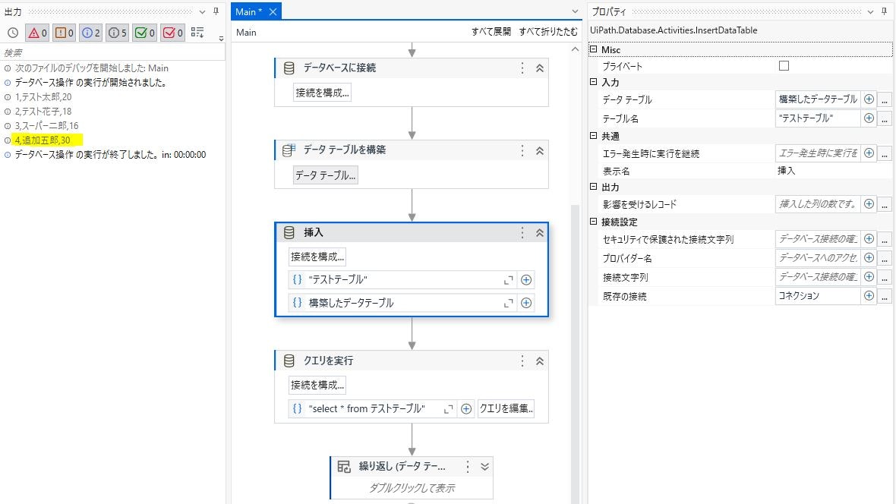Click the select * from テストテーブル query field
Image resolution: width=896 pixels, height=504 pixels.
(x=372, y=408)
